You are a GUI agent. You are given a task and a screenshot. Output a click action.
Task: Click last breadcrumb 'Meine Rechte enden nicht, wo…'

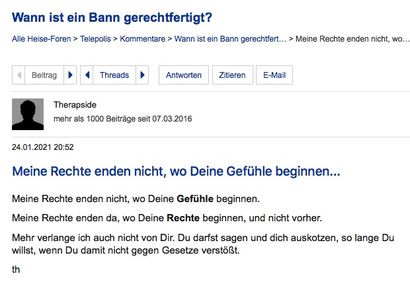pyautogui.click(x=352, y=40)
